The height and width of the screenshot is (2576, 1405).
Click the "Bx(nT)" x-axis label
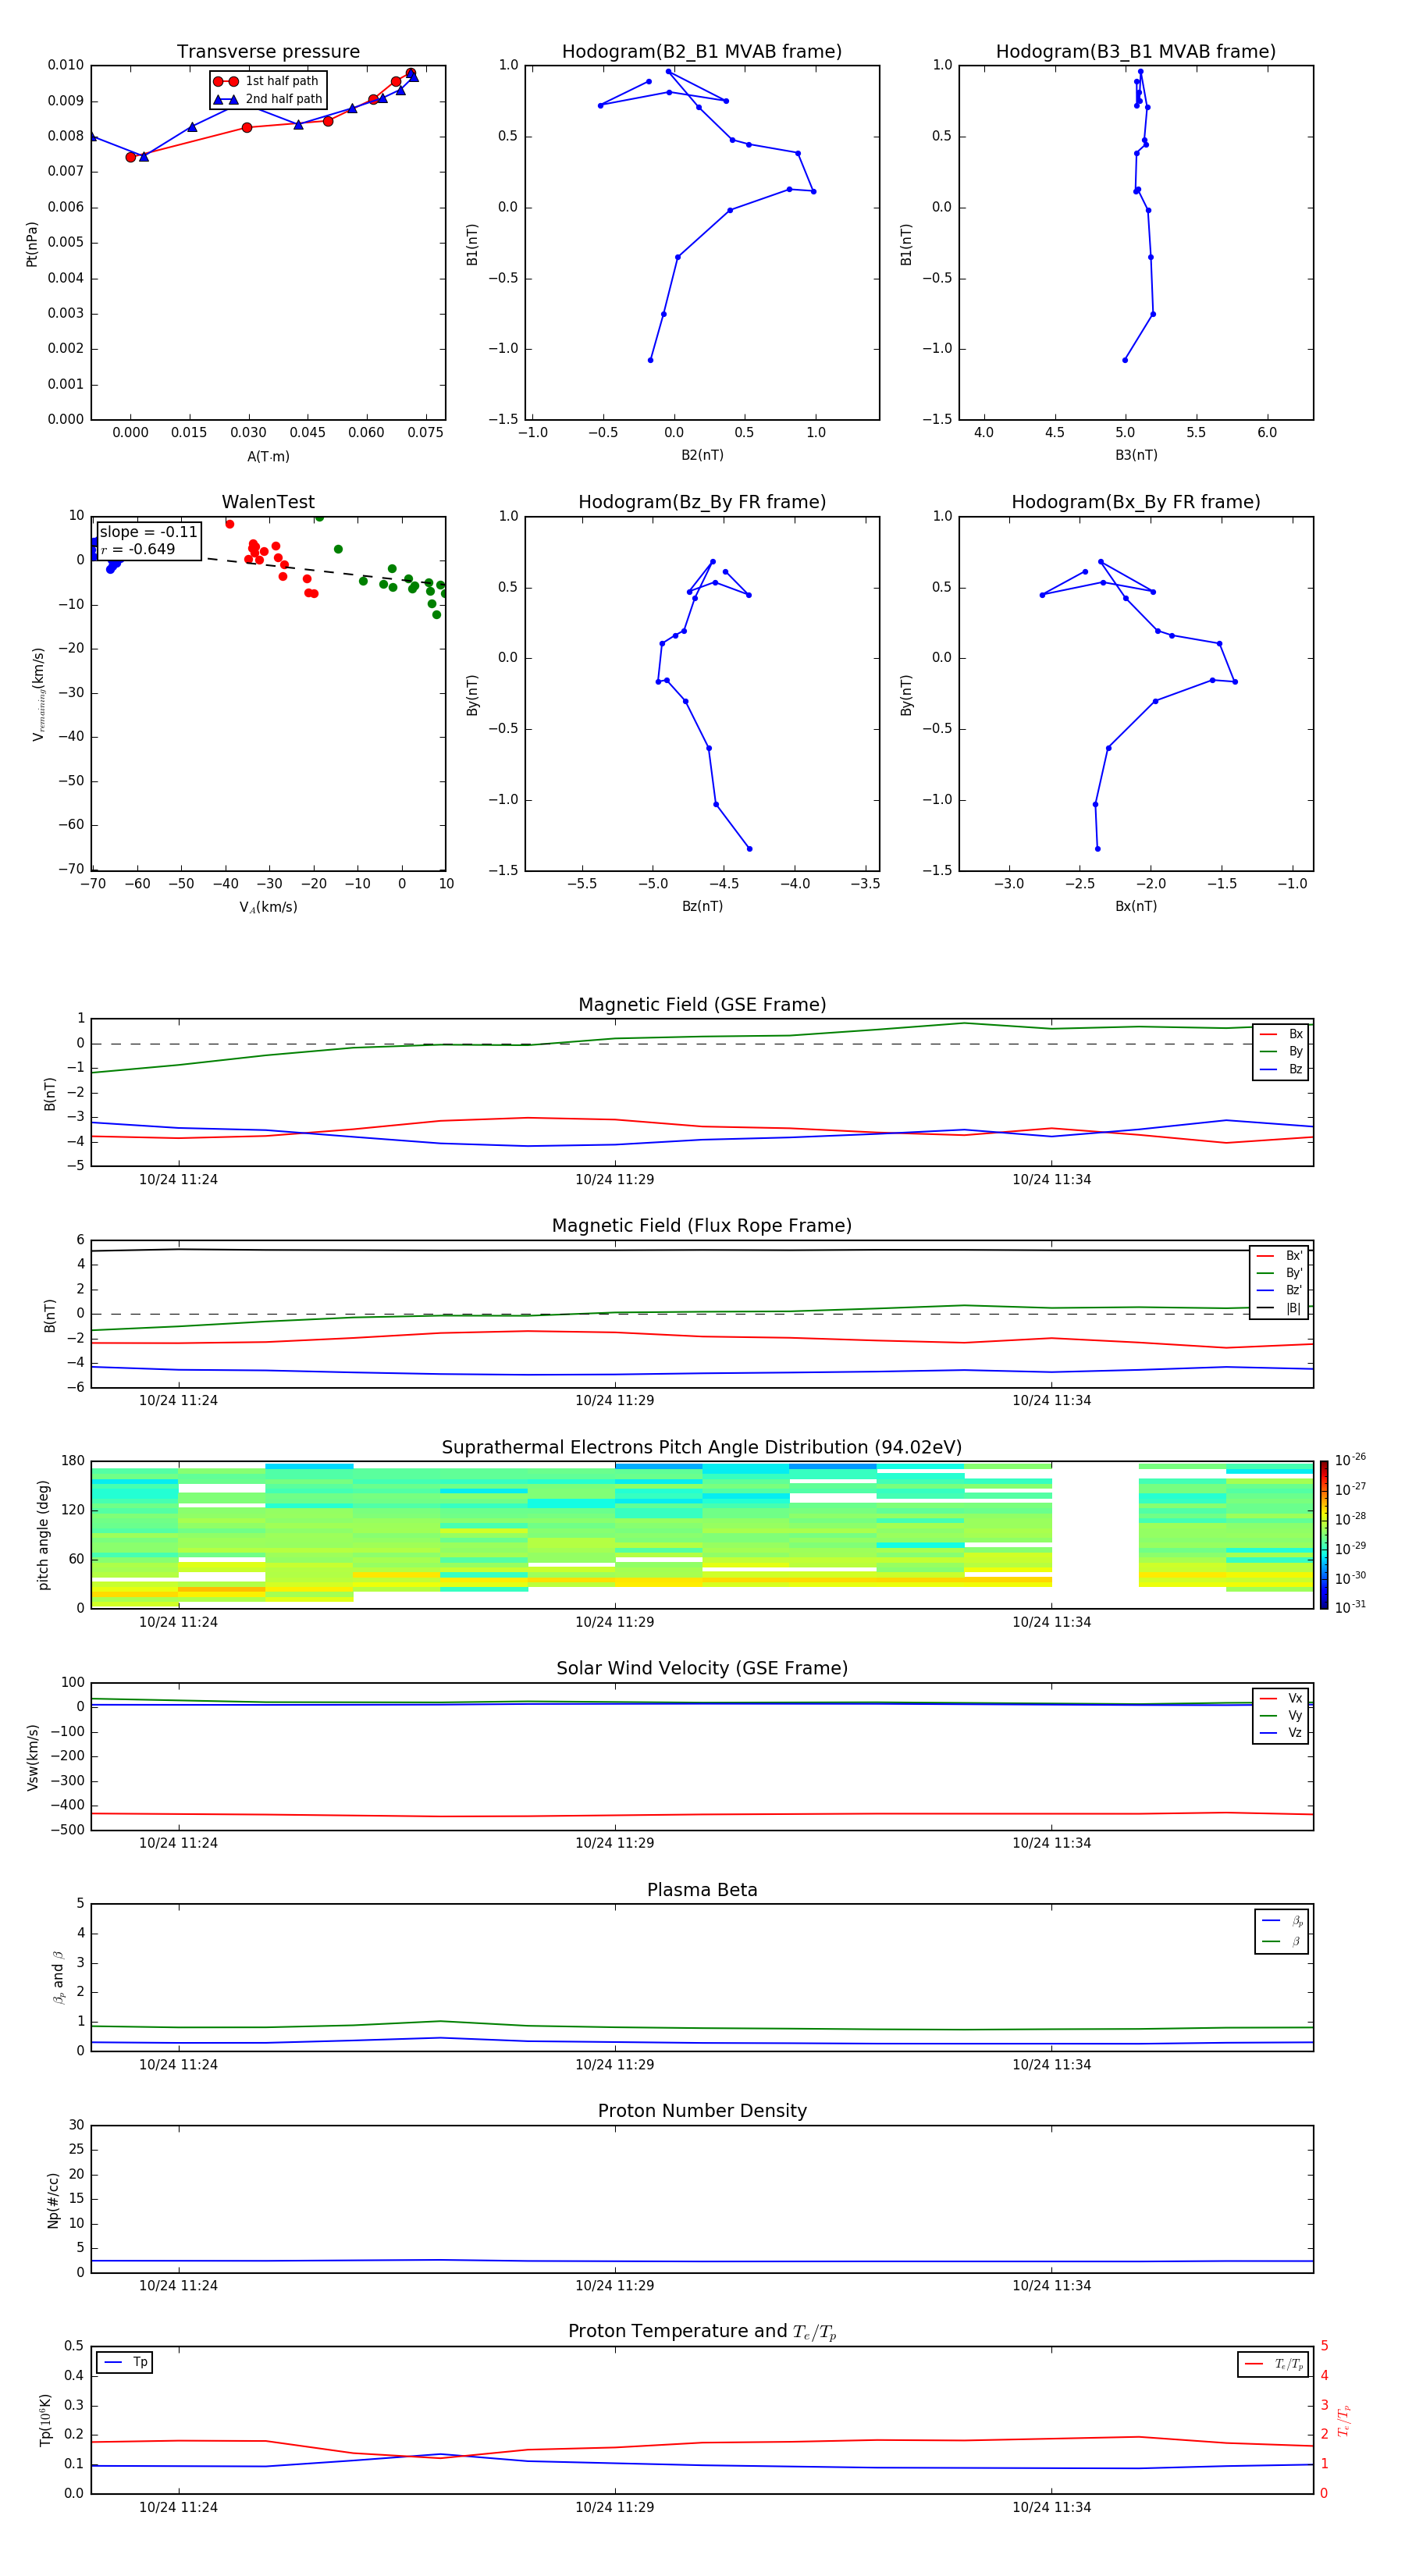point(1136,906)
